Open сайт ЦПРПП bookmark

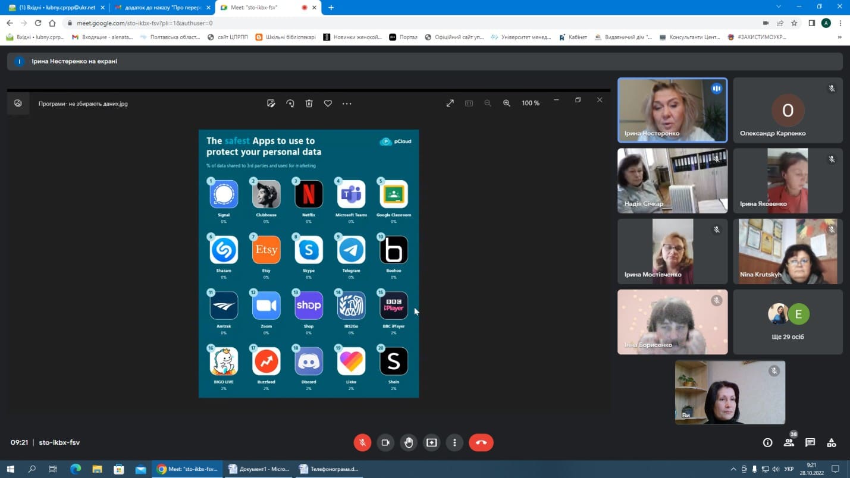228,37
